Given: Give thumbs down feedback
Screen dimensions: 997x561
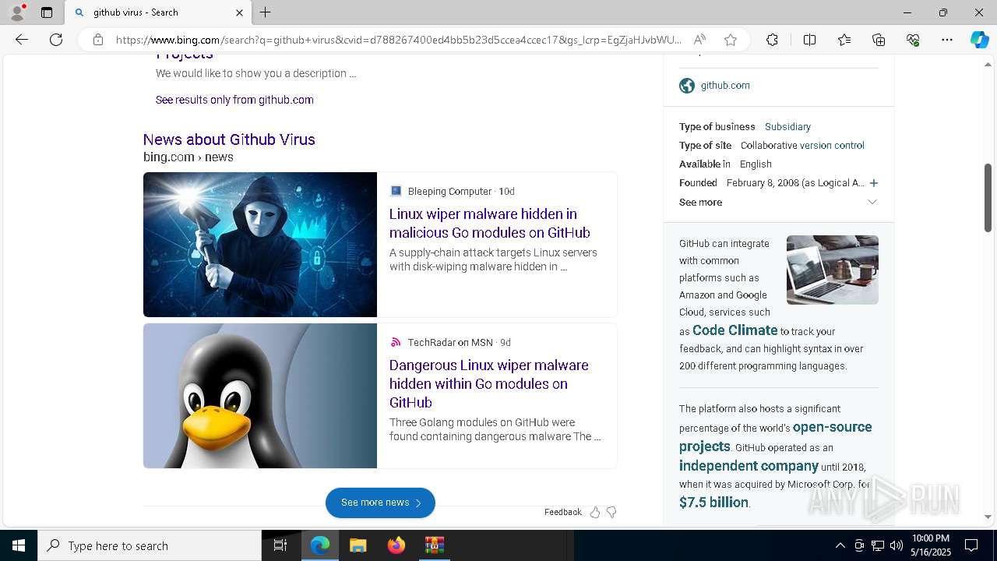Looking at the screenshot, I should (x=611, y=512).
